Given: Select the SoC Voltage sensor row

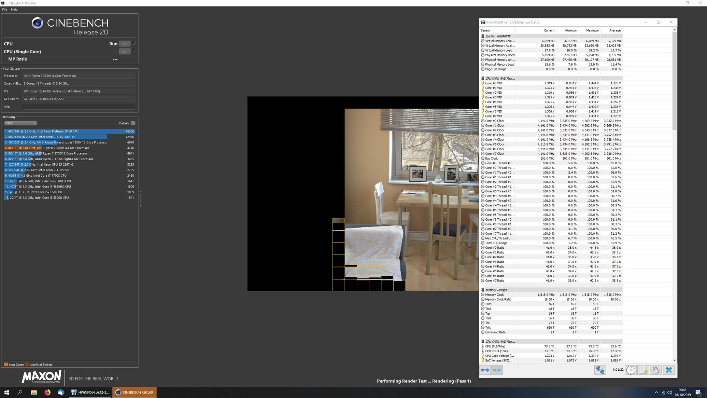Looking at the screenshot, I should click(551, 360).
